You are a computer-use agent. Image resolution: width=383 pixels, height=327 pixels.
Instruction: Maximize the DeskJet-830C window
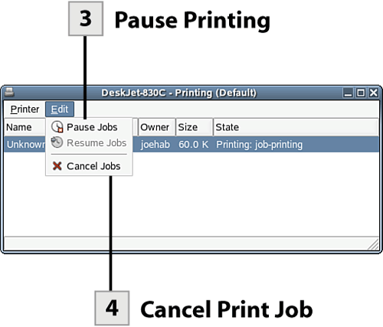361,93
